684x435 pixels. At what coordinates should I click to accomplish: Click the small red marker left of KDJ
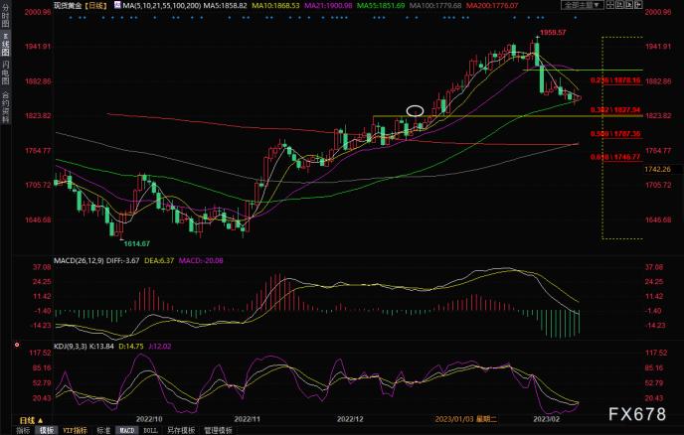pos(17,345)
